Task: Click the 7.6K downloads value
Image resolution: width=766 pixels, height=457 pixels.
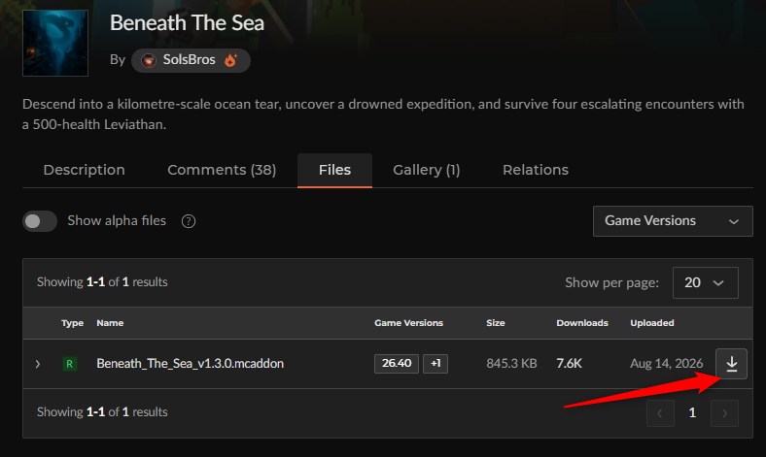Action: point(569,363)
